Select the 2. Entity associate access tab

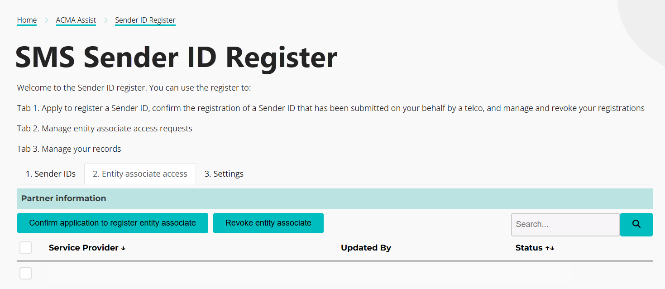[140, 173]
